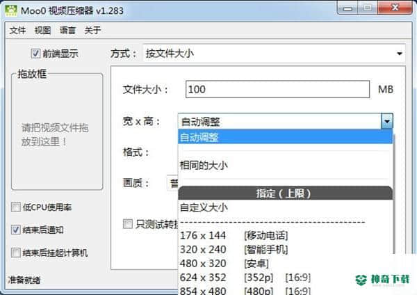Select 320 x 240 智能手机 resolution
The height and width of the screenshot is (295, 417).
point(285,250)
